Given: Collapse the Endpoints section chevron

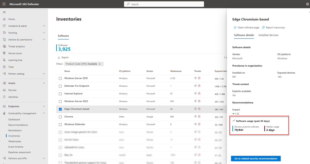Looking at the screenshot, I should point(44,106).
